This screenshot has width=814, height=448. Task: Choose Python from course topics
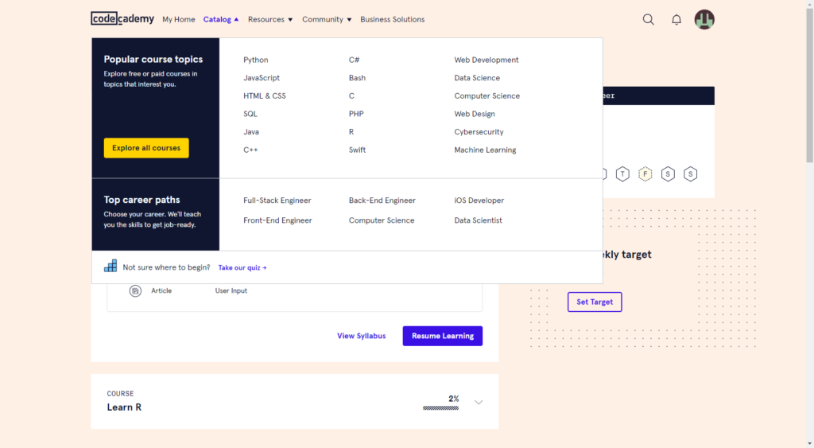(256, 60)
